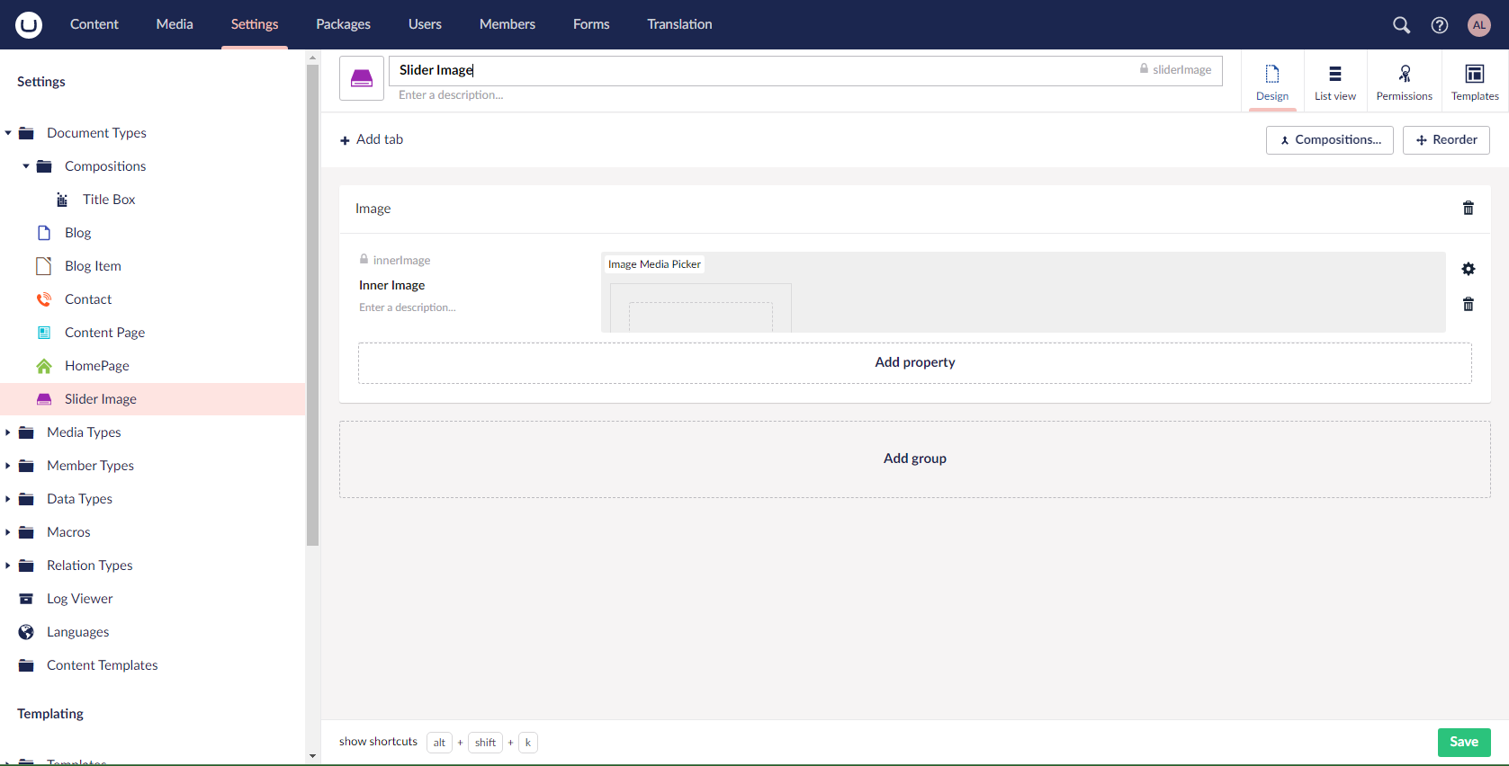This screenshot has width=1509, height=766.
Task: Click the green Save button
Action: click(x=1463, y=742)
